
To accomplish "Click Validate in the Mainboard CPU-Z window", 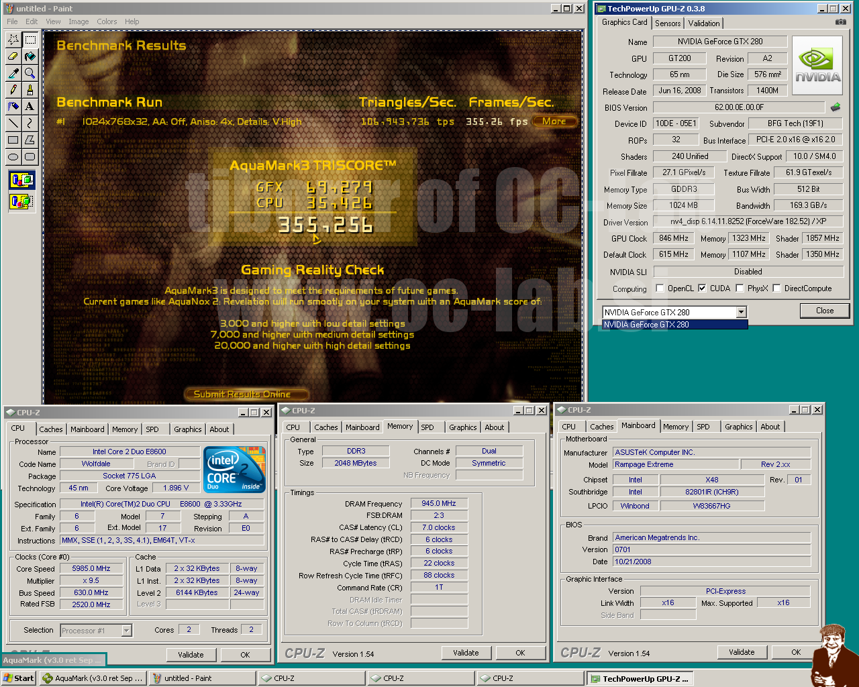I will click(x=742, y=652).
